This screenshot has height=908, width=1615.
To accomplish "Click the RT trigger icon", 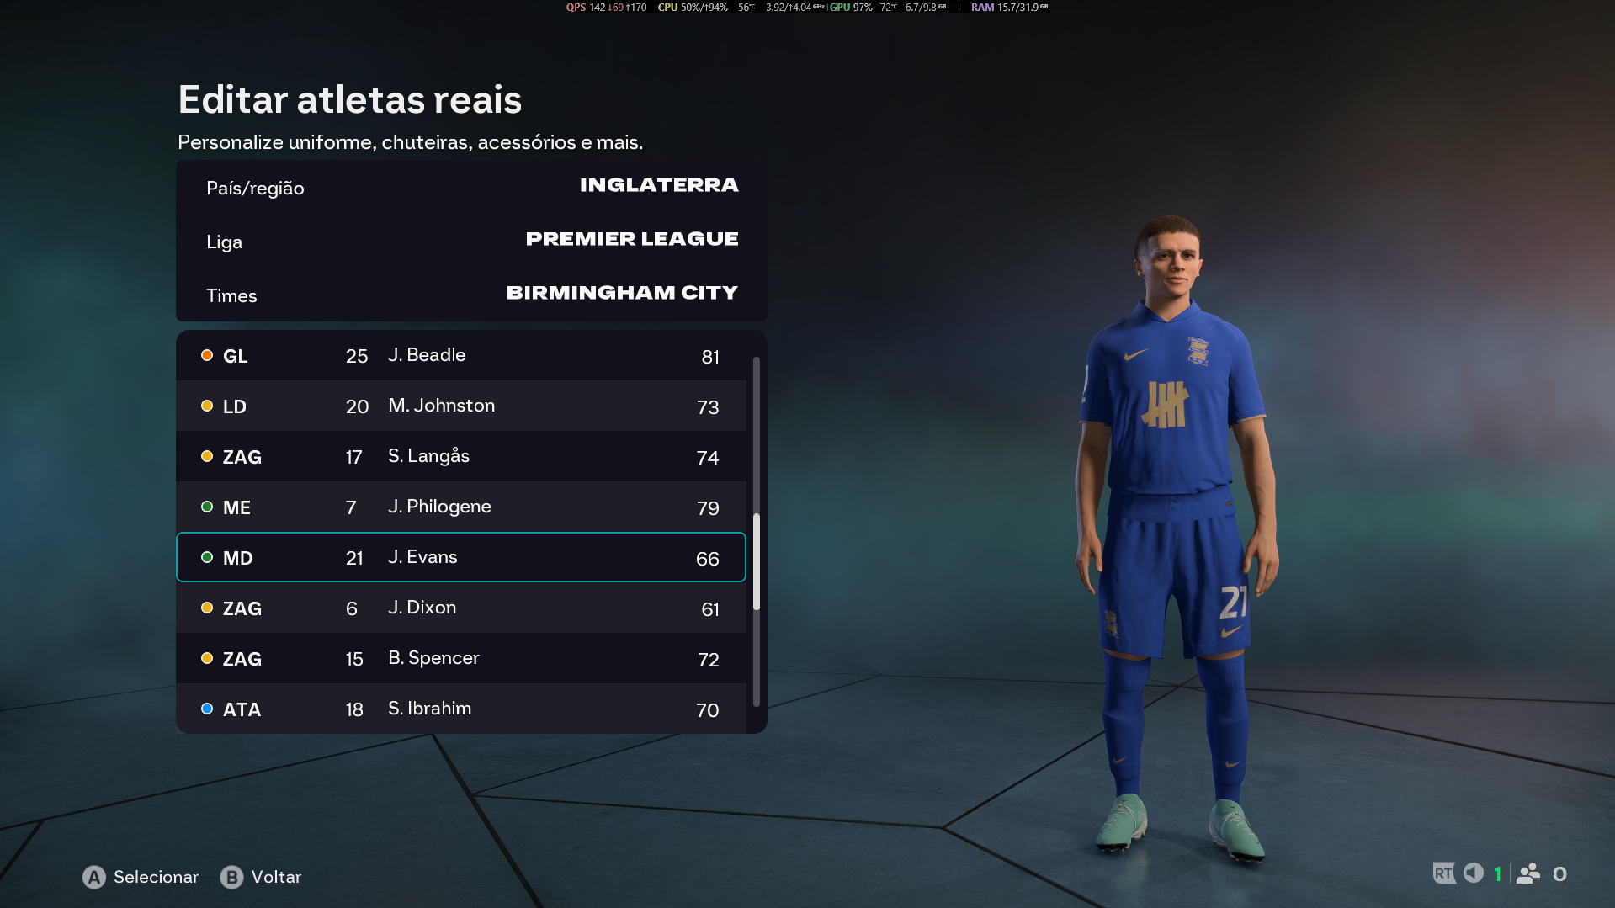I will coord(1444,873).
